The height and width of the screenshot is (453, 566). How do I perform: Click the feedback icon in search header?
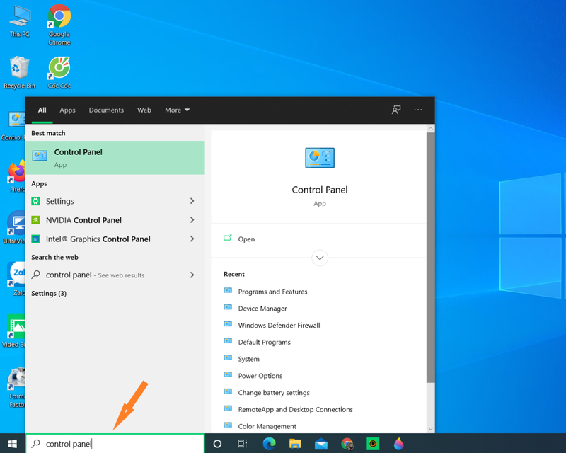pyautogui.click(x=396, y=110)
